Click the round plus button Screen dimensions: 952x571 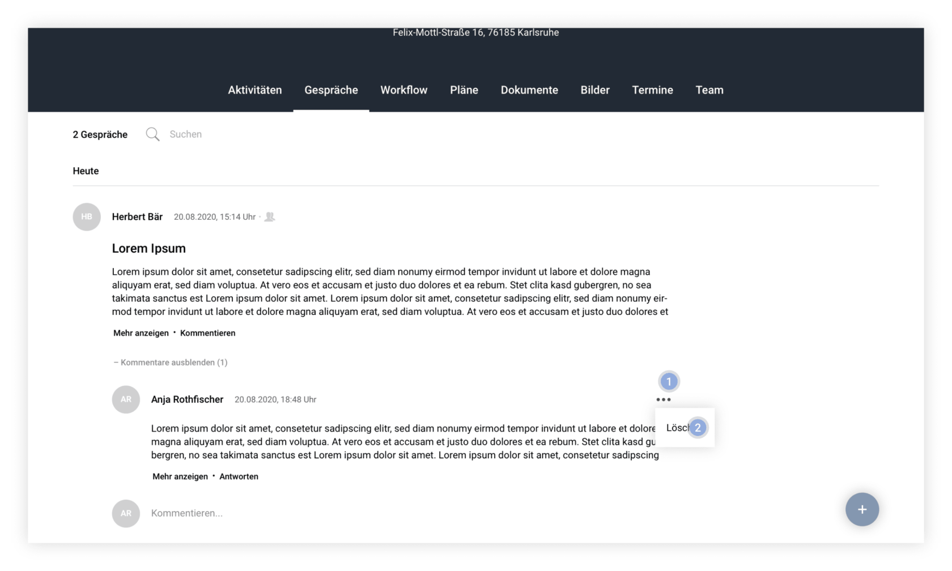pyautogui.click(x=862, y=509)
